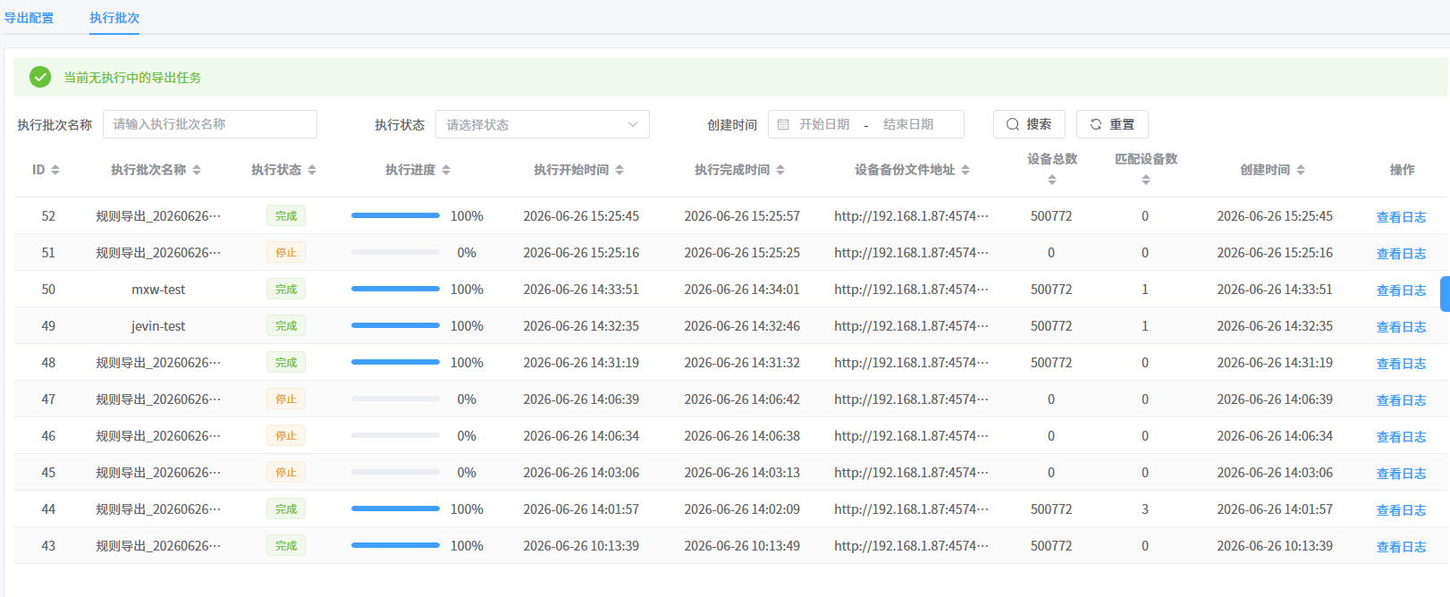
Task: Pick the 开始日期 start date field
Action: pyautogui.click(x=824, y=124)
